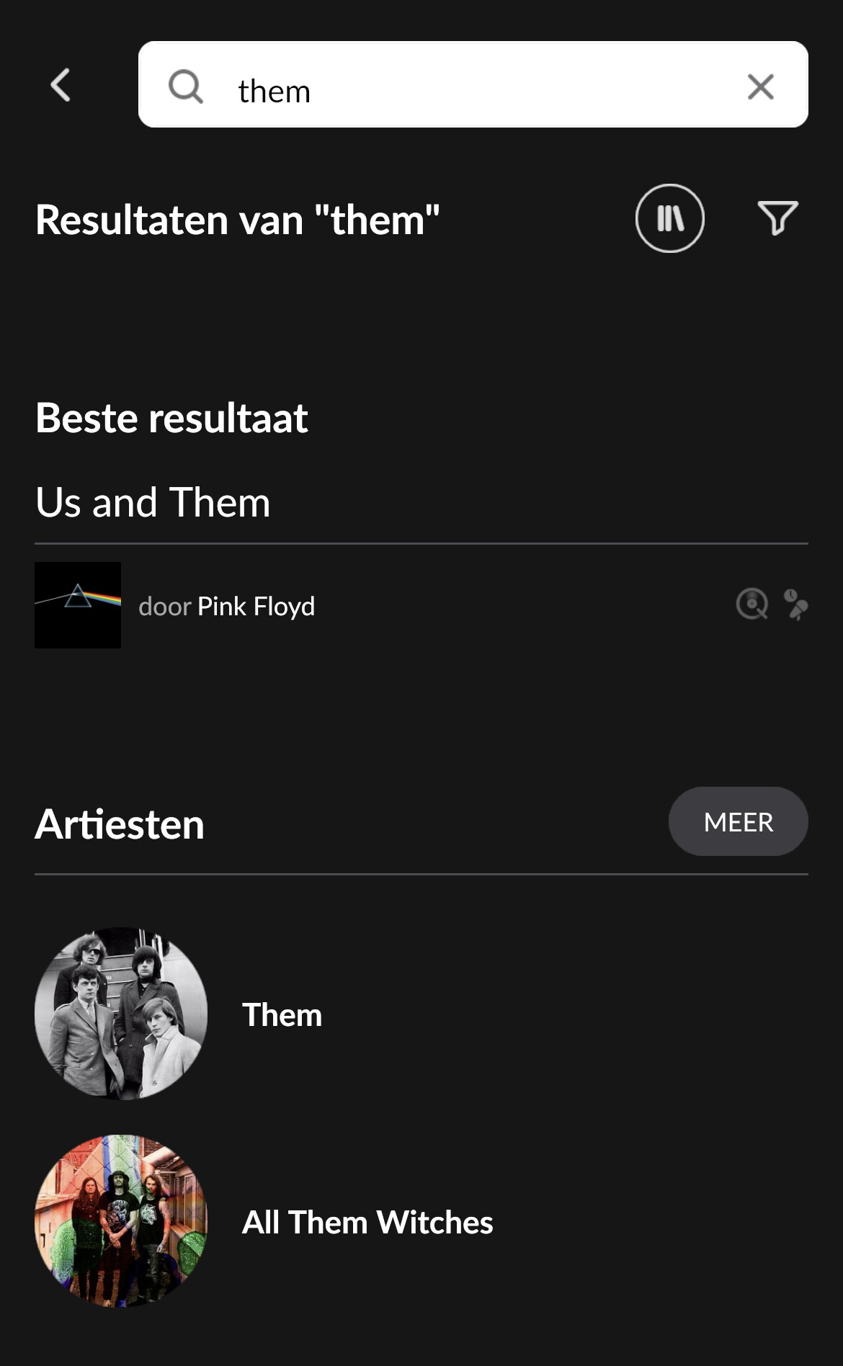Click the timed lyrics microphone icon
This screenshot has height=1366, width=843.
[x=795, y=604]
